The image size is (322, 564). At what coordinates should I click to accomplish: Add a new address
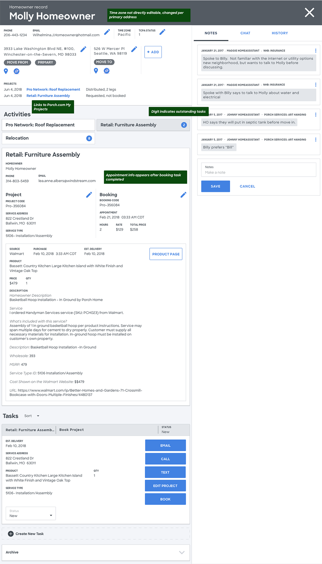153,52
